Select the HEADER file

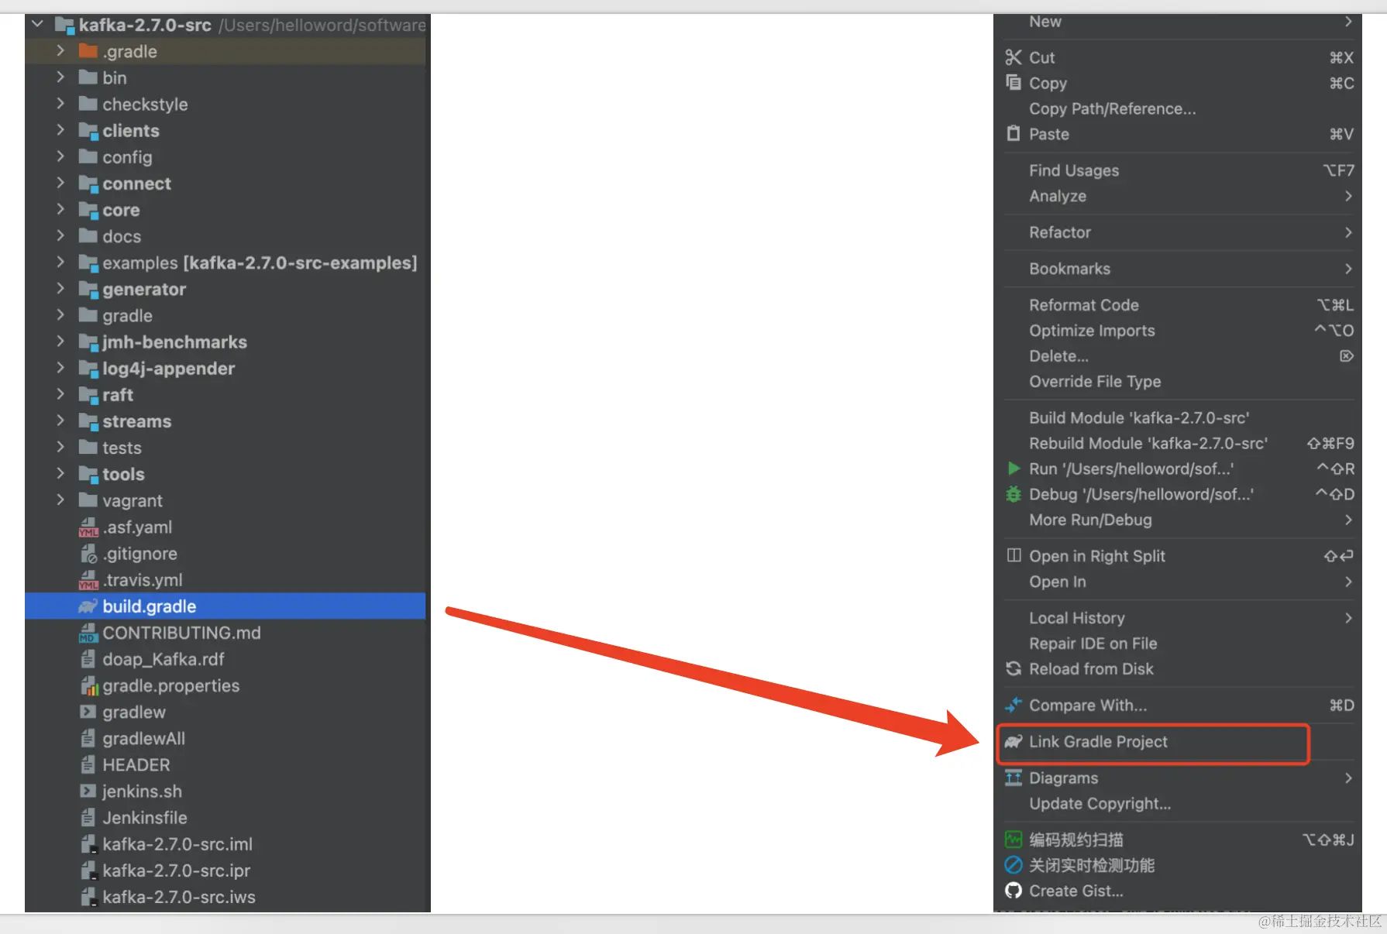(225, 764)
